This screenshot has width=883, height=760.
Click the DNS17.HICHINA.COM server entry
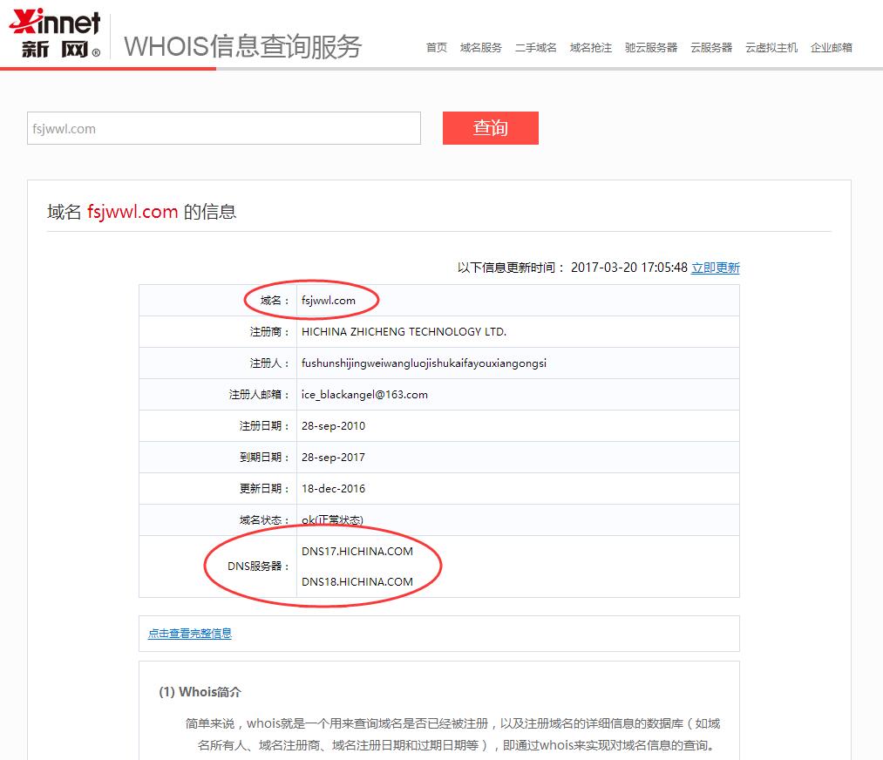pos(357,552)
